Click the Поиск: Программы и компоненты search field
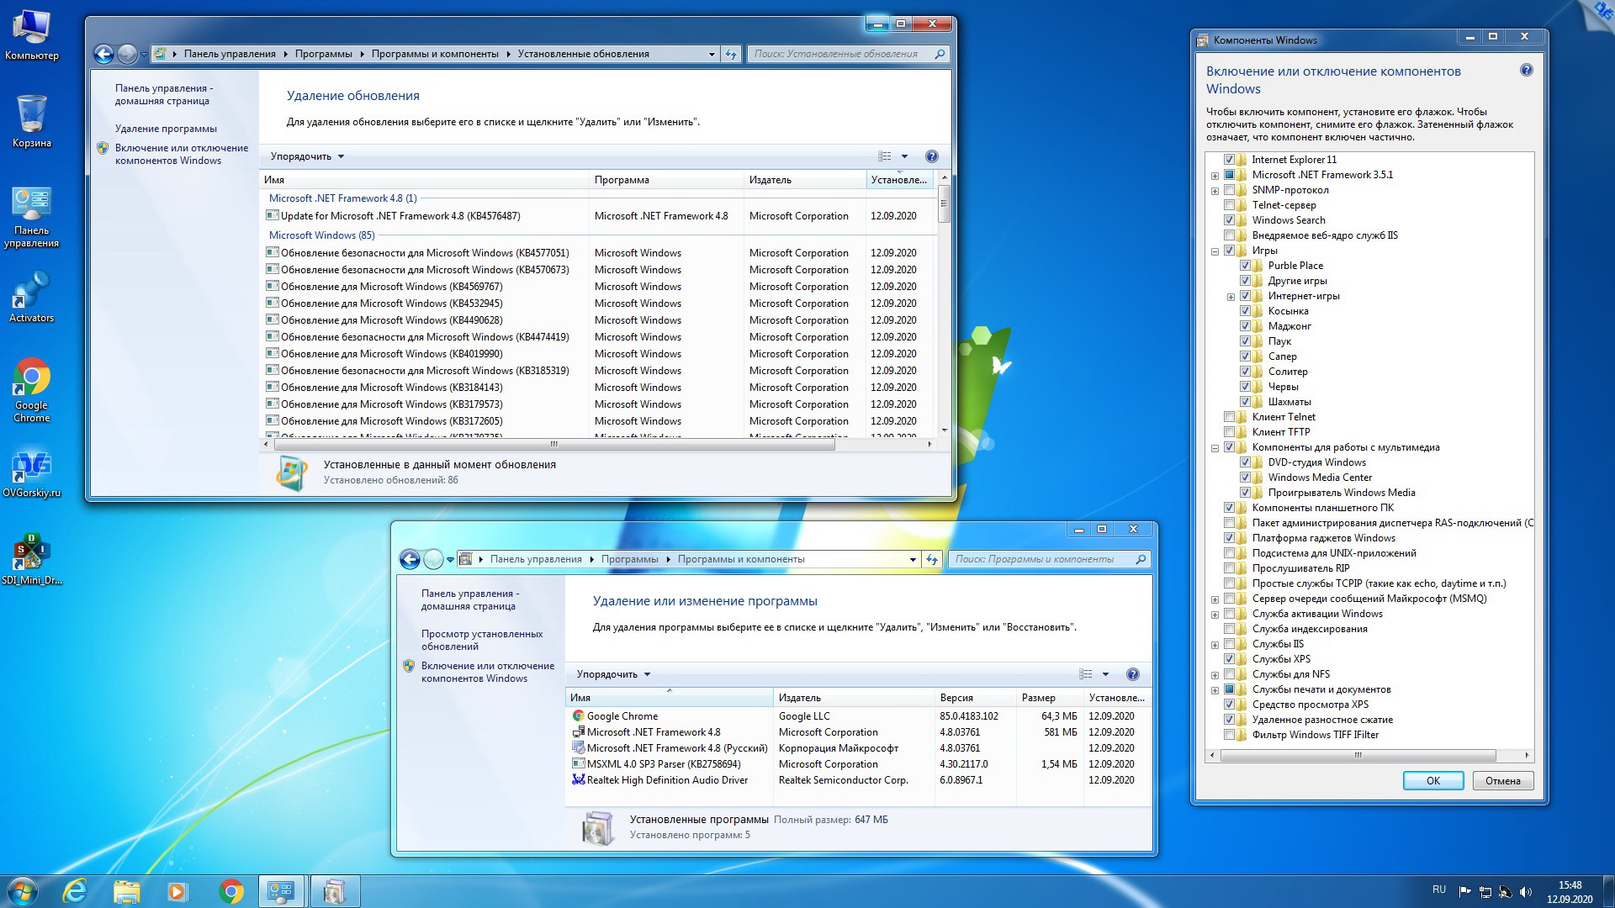This screenshot has width=1615, height=908. 1049,559
